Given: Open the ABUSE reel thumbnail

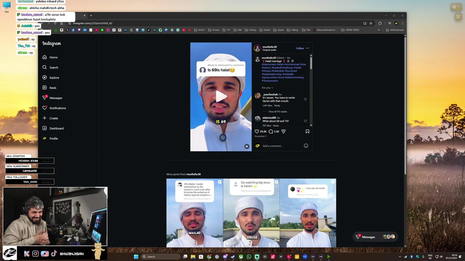Looking at the screenshot, I should (x=251, y=213).
